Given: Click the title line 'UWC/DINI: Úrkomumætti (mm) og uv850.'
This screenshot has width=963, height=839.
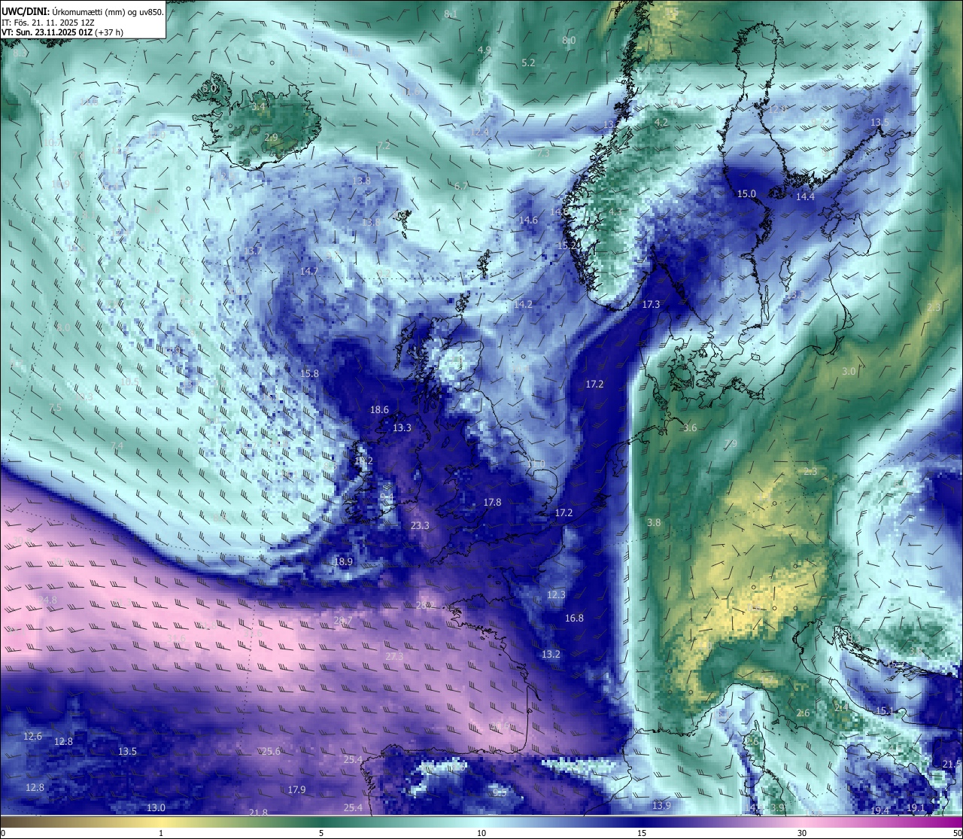Looking at the screenshot, I should coord(83,11).
